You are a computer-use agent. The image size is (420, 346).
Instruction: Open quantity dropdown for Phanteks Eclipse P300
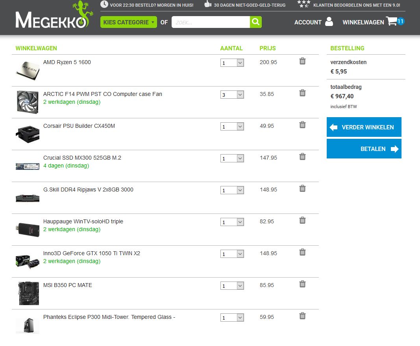tap(232, 318)
